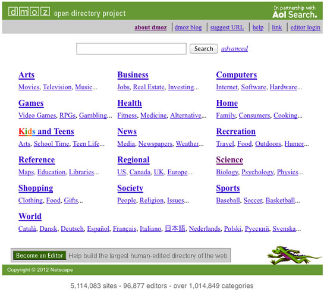Click the link option in nav bar
This screenshot has width=327, height=295.
coord(276,27)
